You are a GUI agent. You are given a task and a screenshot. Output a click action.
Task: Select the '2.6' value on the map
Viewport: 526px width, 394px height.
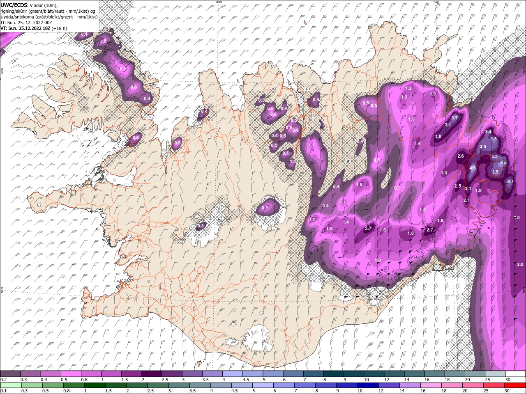(x=461, y=156)
